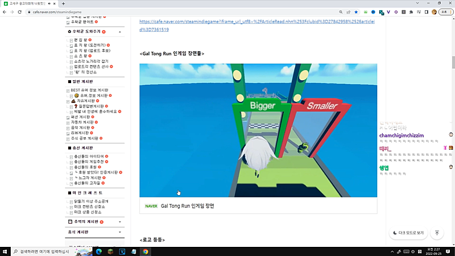Open the 유머,정보 게시판 board
Image resolution: width=455 pixels, height=256 pixels.
click(x=94, y=96)
